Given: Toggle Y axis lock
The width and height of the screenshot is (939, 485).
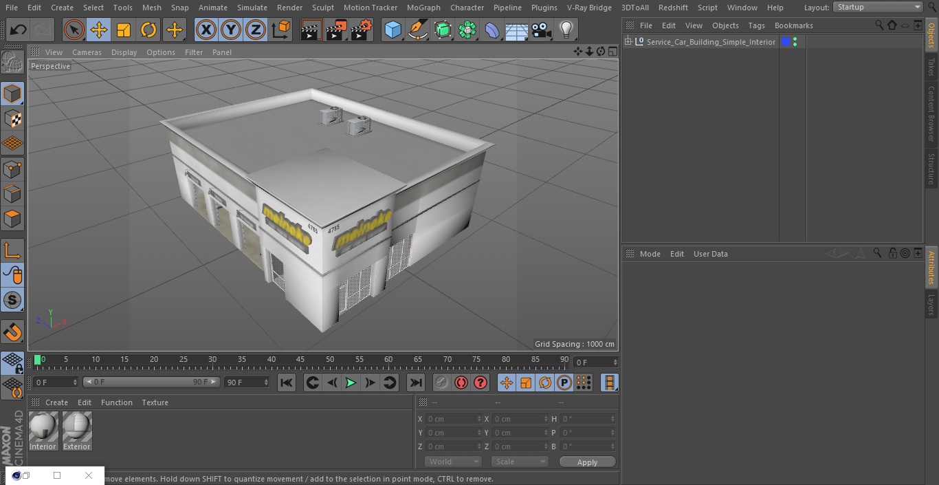Looking at the screenshot, I should click(231, 30).
